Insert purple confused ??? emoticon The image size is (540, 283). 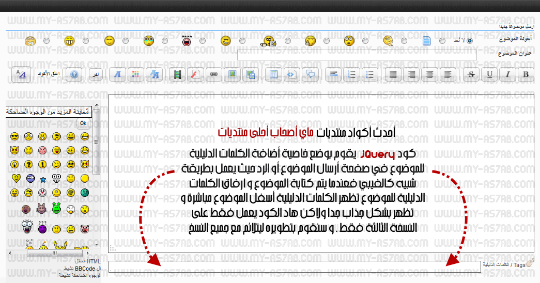click(42, 227)
